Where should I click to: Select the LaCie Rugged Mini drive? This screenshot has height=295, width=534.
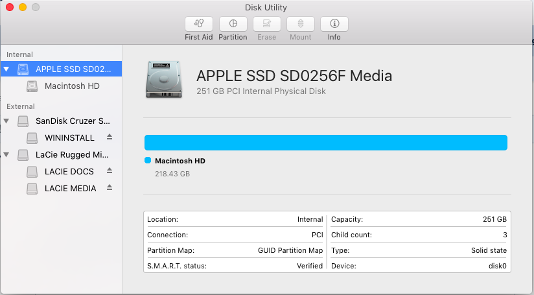[x=61, y=155]
